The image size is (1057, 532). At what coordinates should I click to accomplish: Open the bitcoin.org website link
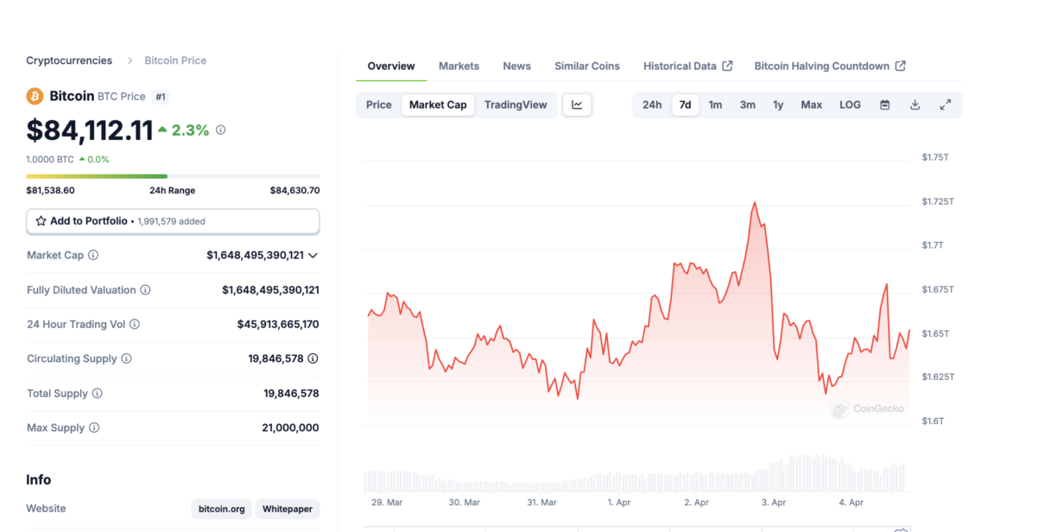pos(221,509)
